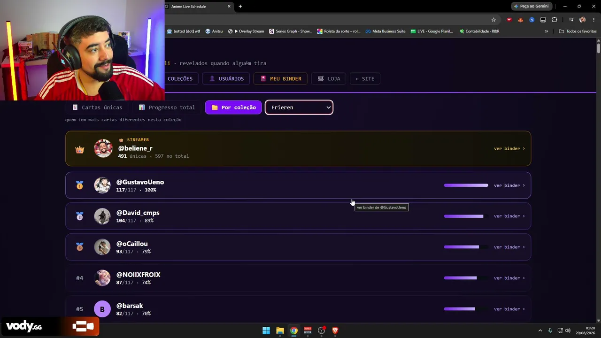Open the Chrome profile avatar
The image size is (601, 338).
point(582,20)
